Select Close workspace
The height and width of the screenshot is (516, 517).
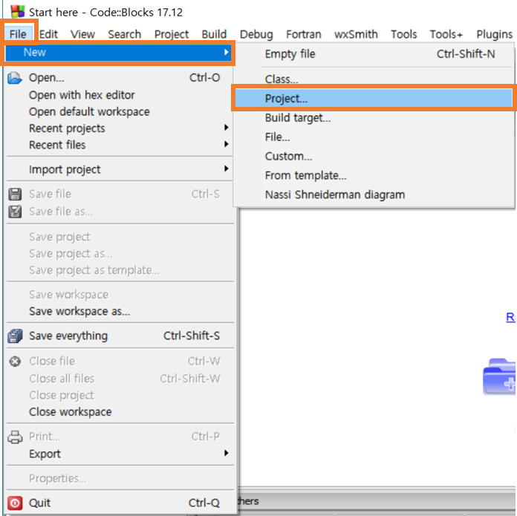pyautogui.click(x=120, y=412)
